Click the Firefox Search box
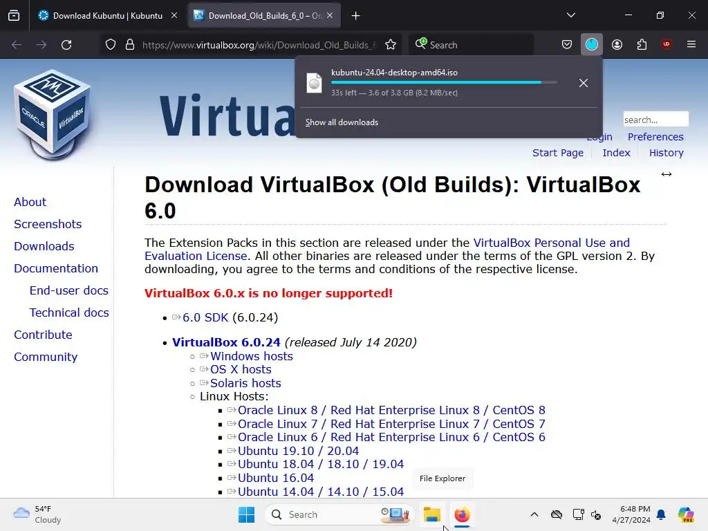The height and width of the screenshot is (531, 708). point(472,45)
